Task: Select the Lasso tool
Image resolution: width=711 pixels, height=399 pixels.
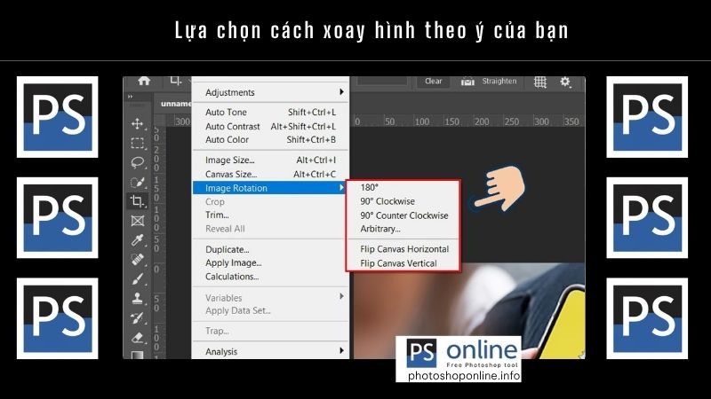Action: click(138, 162)
